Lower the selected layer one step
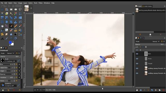This screenshot has width=166, height=93. point(148,90)
